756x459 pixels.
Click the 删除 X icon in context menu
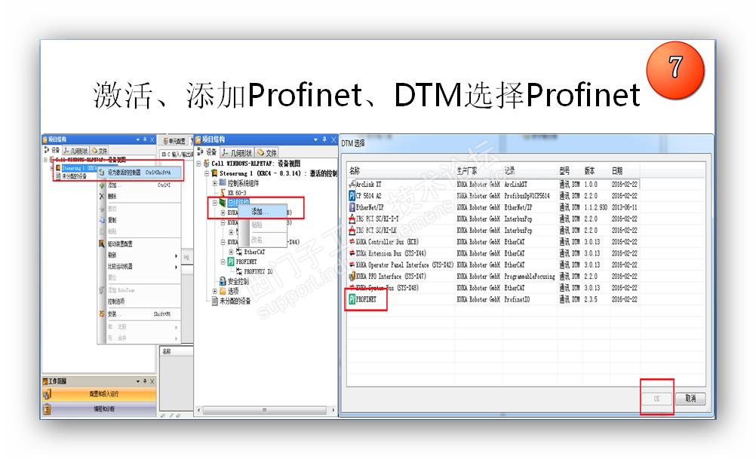[x=102, y=197]
